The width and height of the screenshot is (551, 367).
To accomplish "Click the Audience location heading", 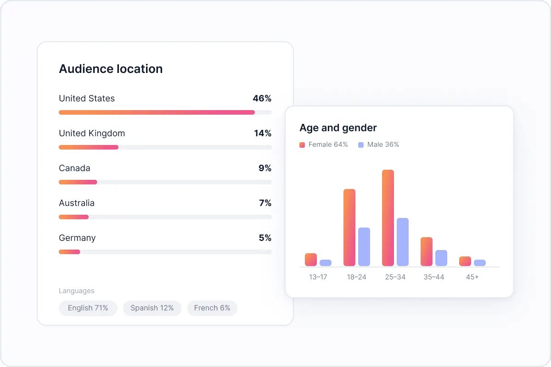I will 111,69.
